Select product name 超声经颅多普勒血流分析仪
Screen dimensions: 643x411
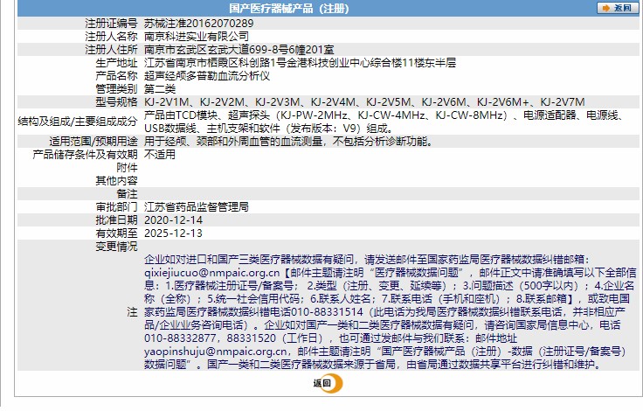(207, 76)
